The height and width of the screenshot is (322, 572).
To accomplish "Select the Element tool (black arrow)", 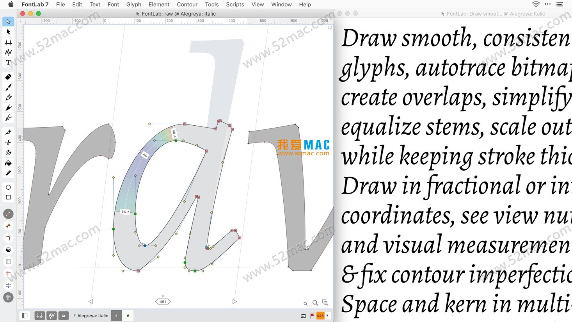I will click(8, 32).
